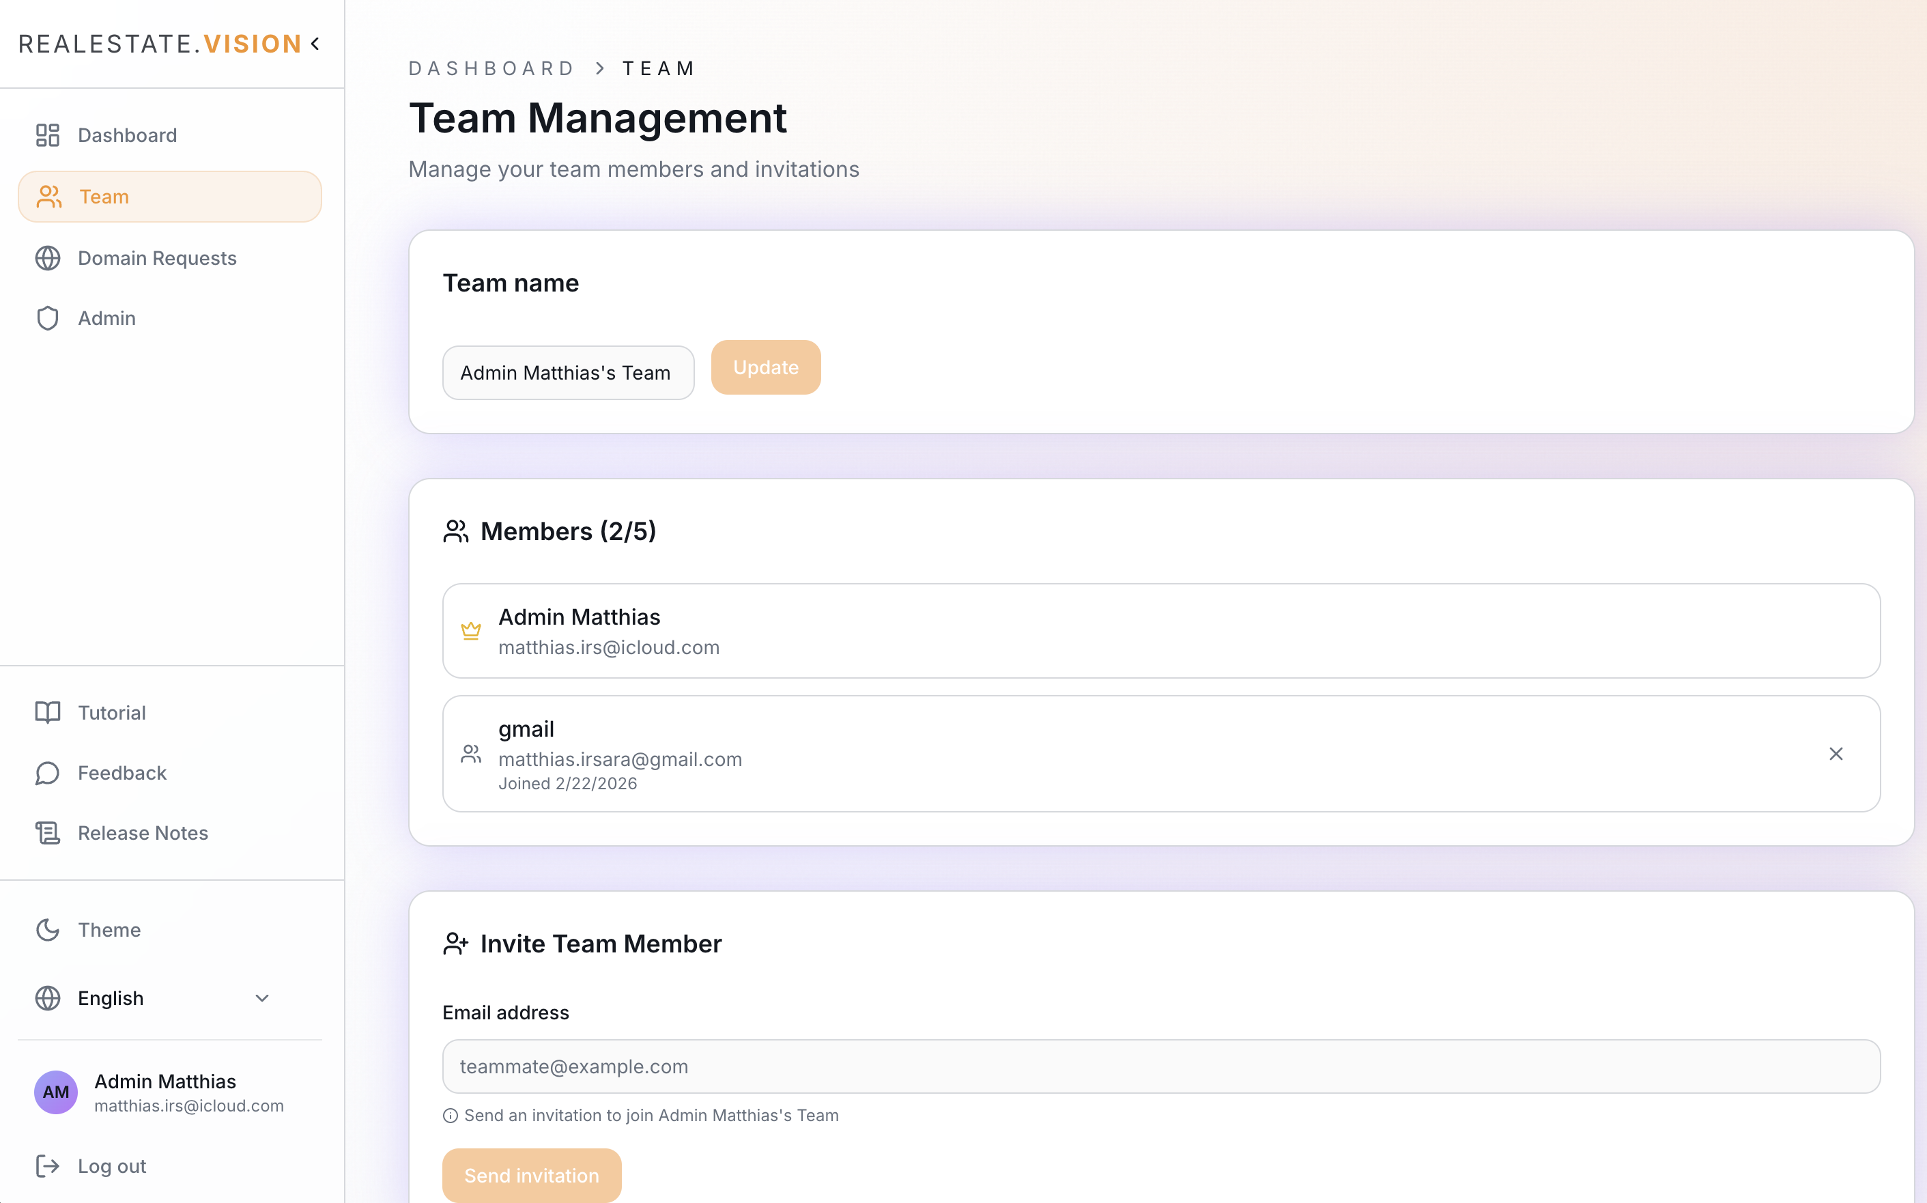Open the English language dropdown

coord(111,997)
